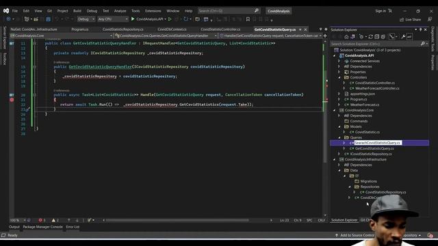Click the notifications bell icon in status bar
438x246 pixels.
pyautogui.click(x=430, y=235)
